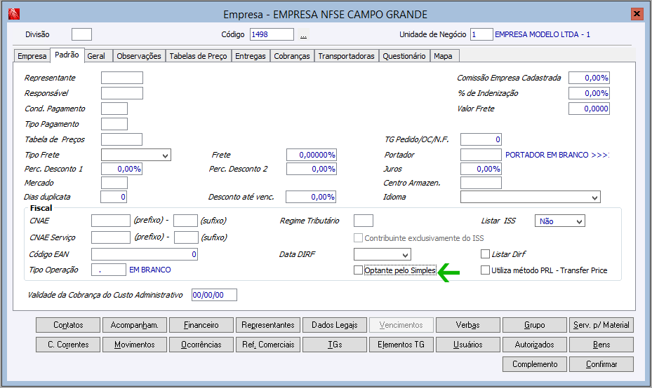Focus the Código EAN field
The image size is (652, 388).
(x=145, y=254)
